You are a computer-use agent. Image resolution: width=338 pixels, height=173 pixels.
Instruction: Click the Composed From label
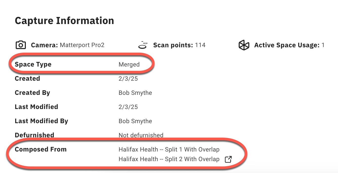click(x=41, y=149)
